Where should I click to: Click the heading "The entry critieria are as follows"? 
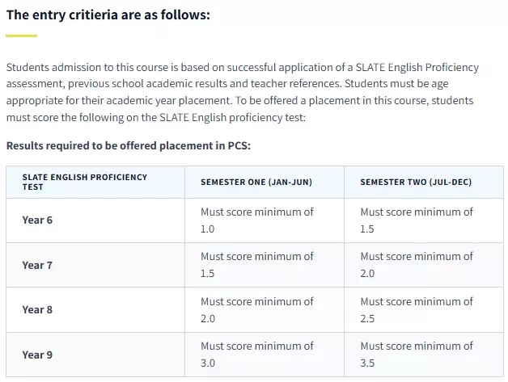(x=108, y=15)
